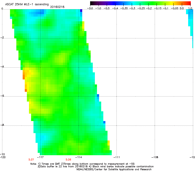Click the NOAA/NESDIS credit line
This screenshot has height=171, width=195.
114,169
